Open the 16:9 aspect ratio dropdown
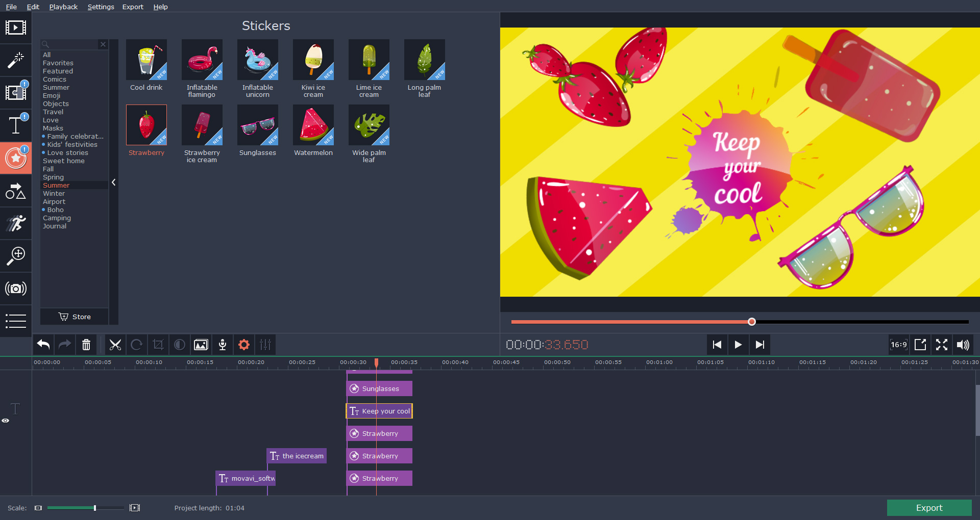The image size is (980, 520). coord(898,345)
